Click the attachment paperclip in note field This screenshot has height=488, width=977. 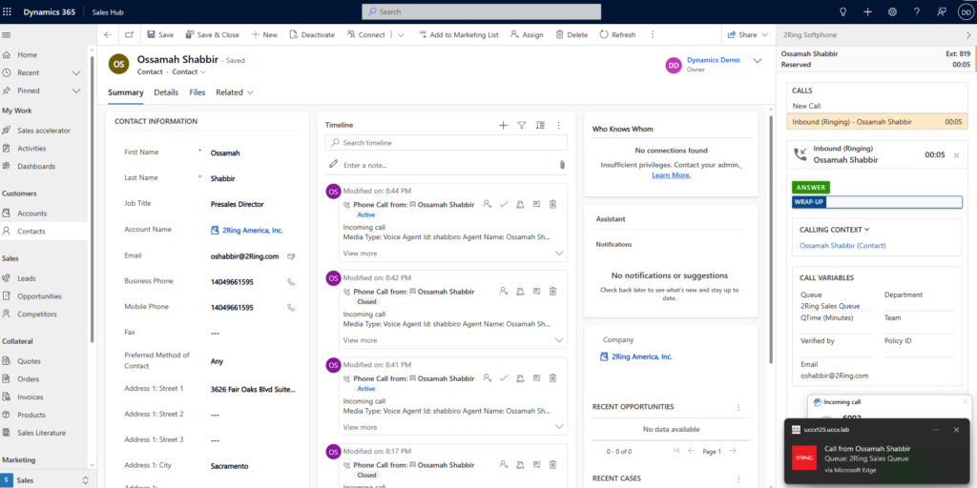pyautogui.click(x=562, y=165)
